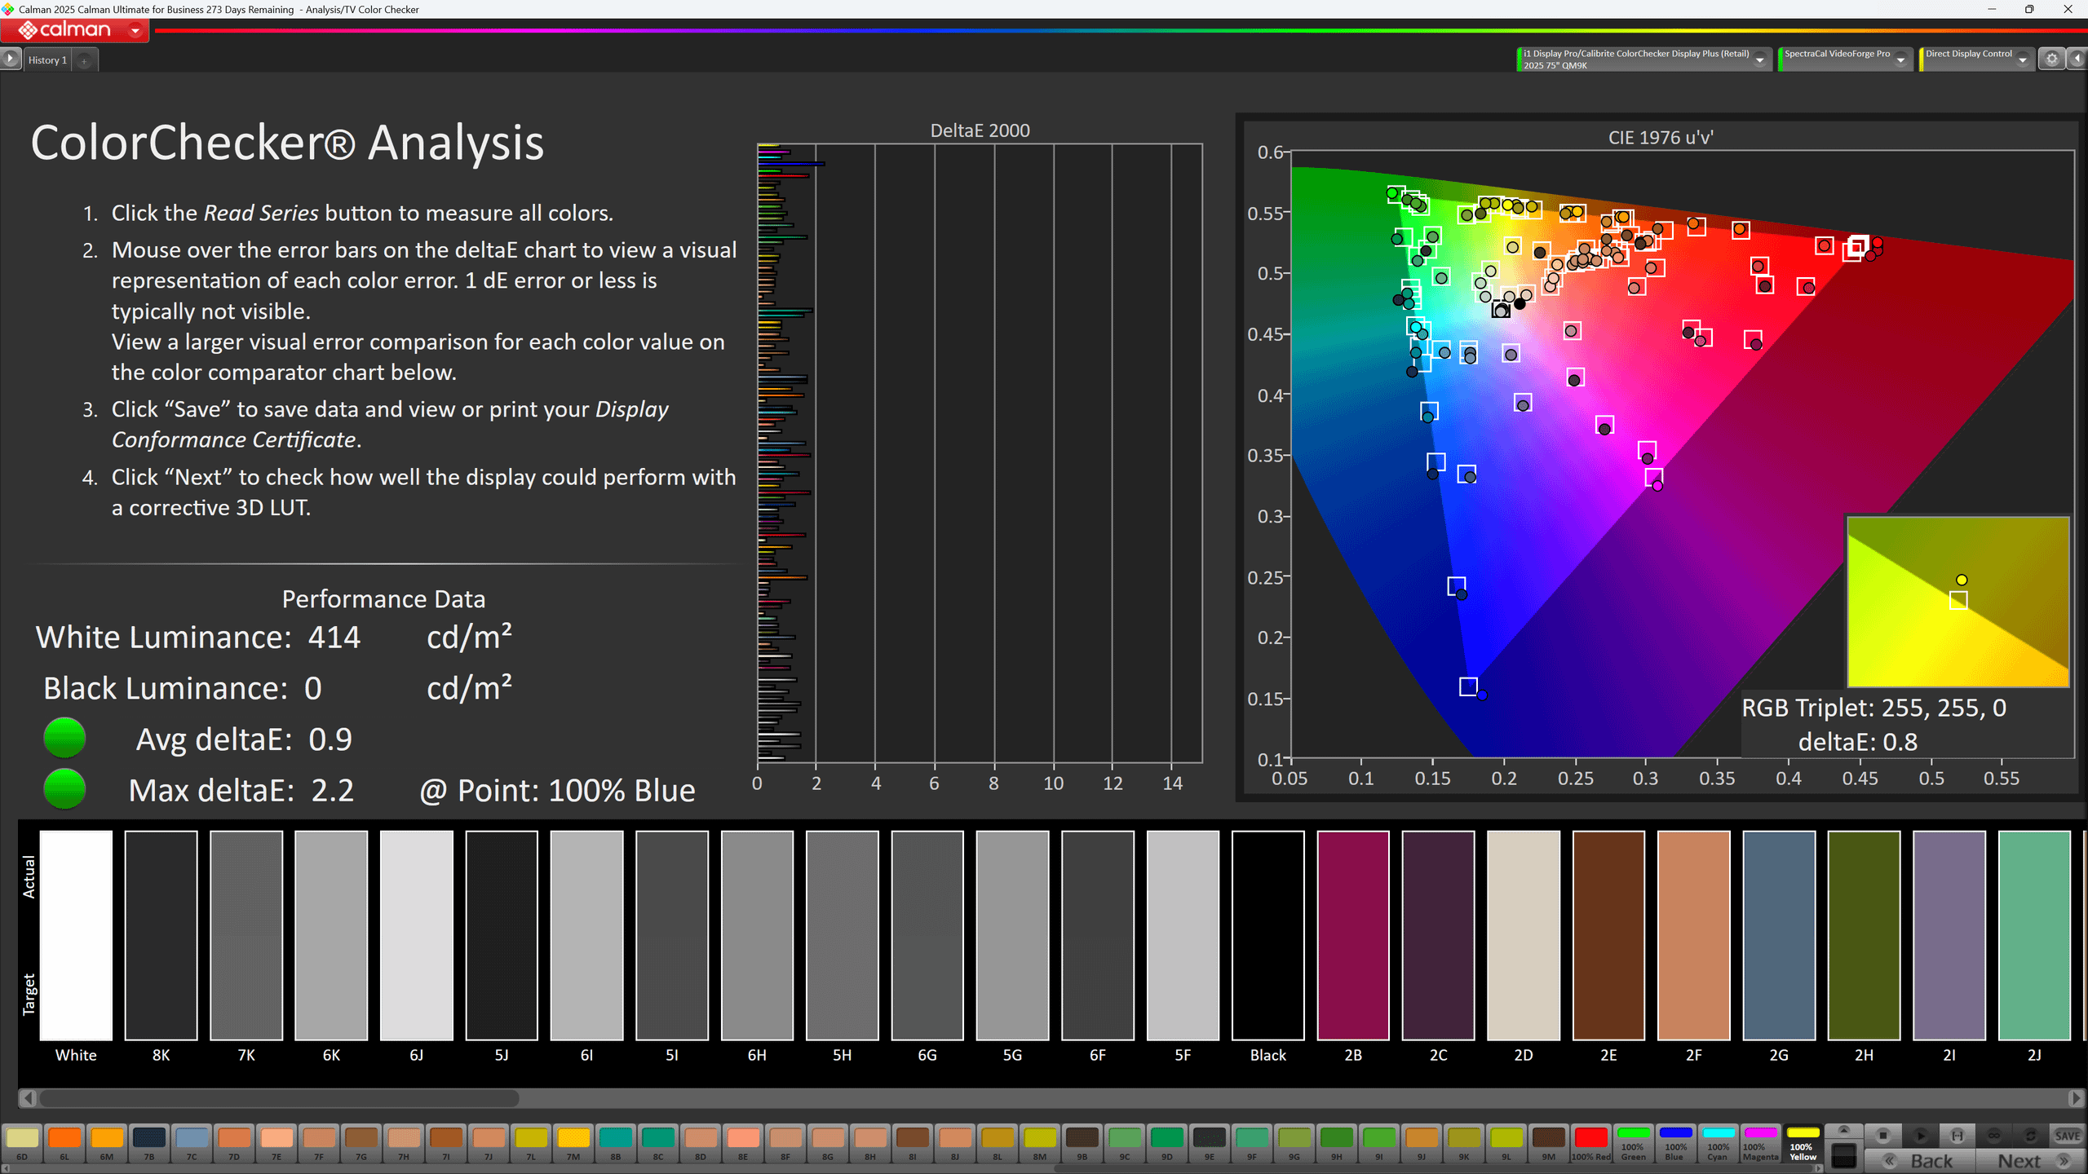Click the play arrow beside the History tab
This screenshot has height=1174, width=2088.
pos(11,59)
